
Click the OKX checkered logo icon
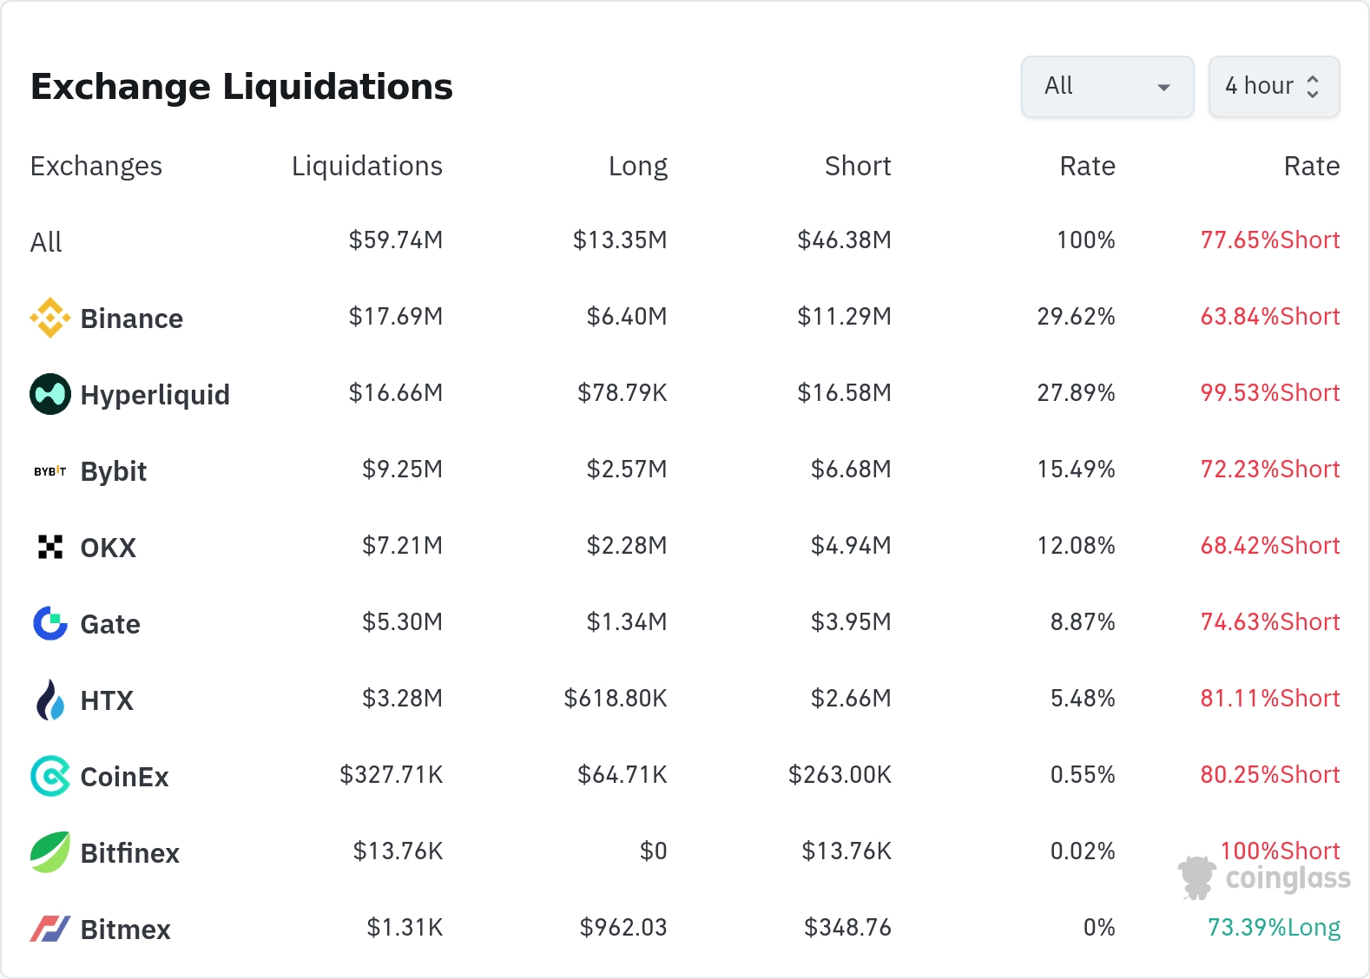click(50, 547)
